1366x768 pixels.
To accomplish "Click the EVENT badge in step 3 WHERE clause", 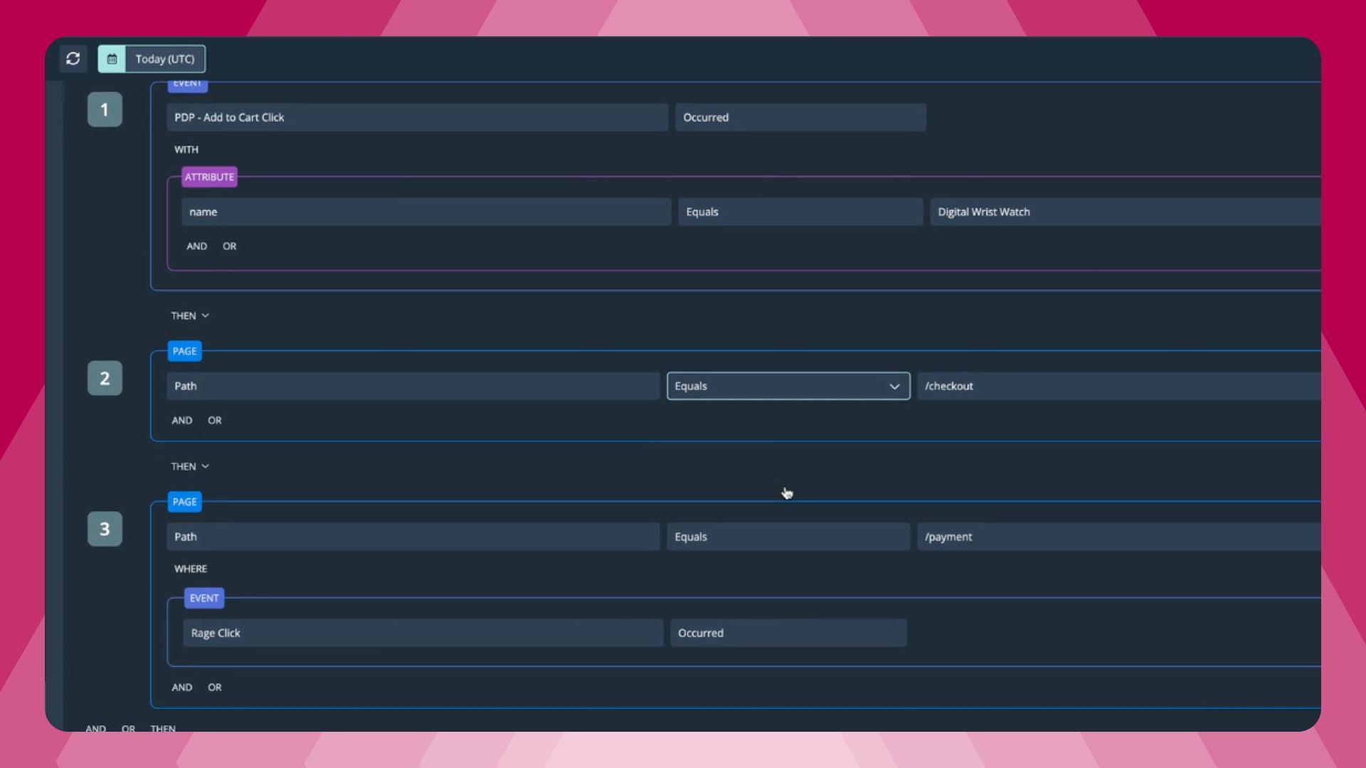I will point(203,597).
